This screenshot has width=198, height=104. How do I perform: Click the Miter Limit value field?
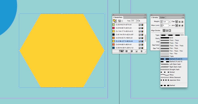click(x=166, y=26)
